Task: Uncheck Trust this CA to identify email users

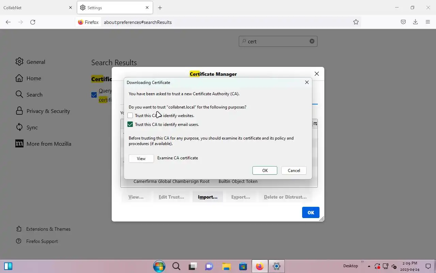Action: (130, 125)
